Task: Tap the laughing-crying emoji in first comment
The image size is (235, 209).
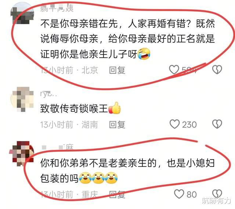Action: coord(144,54)
